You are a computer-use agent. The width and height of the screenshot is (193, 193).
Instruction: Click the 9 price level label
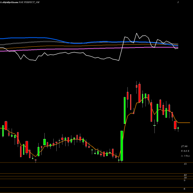185,180
